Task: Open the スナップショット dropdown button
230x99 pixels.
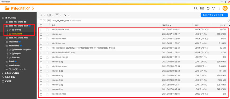Action: click(214, 15)
